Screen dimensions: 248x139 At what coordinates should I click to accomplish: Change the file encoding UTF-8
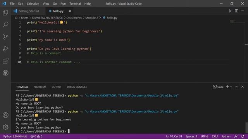pos(204,136)
